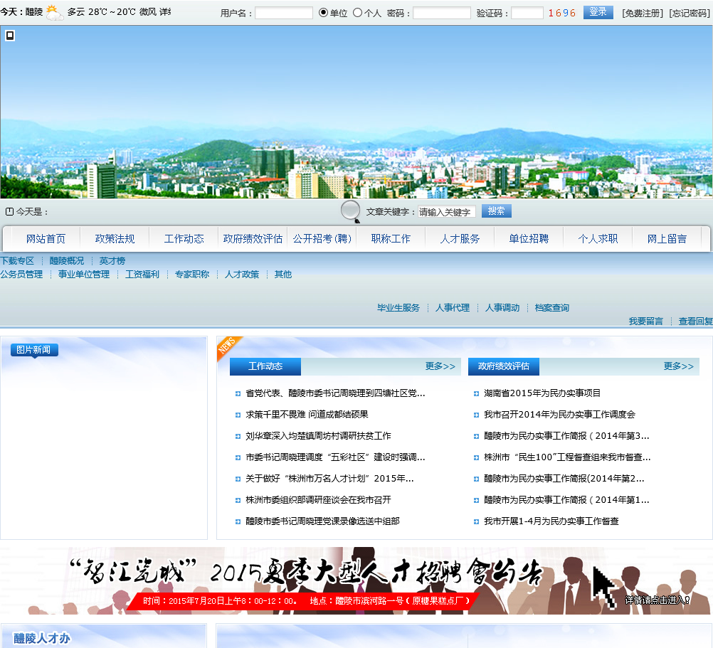Select the 个人 radio button
The image size is (713, 648).
357,12
